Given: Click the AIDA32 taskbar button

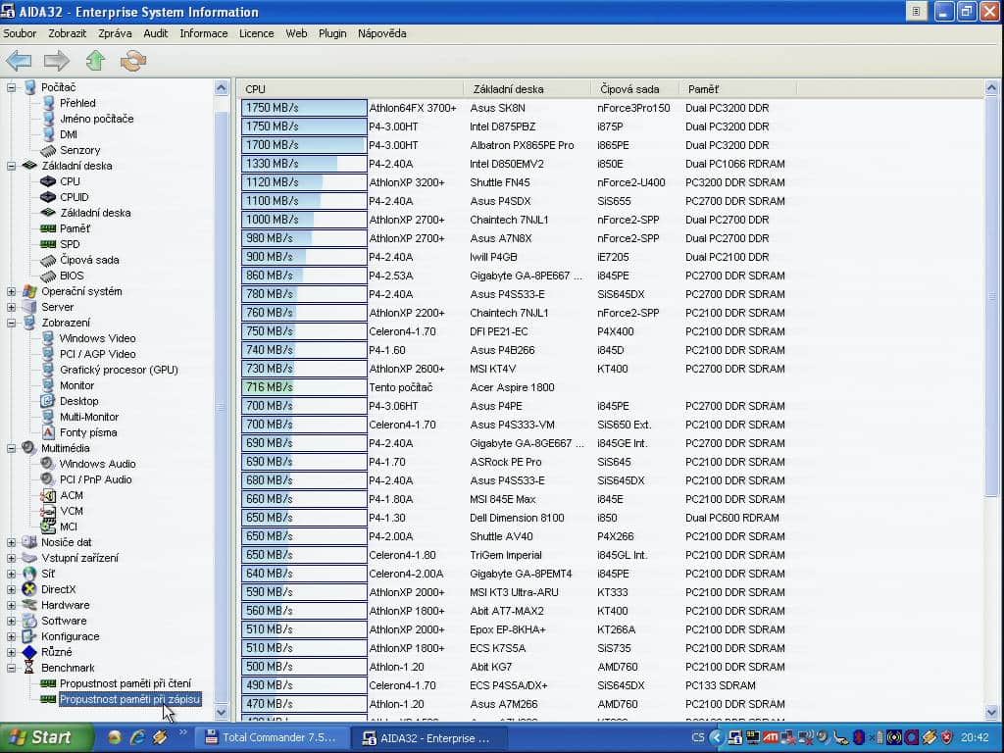Looking at the screenshot, I should click(x=427, y=738).
